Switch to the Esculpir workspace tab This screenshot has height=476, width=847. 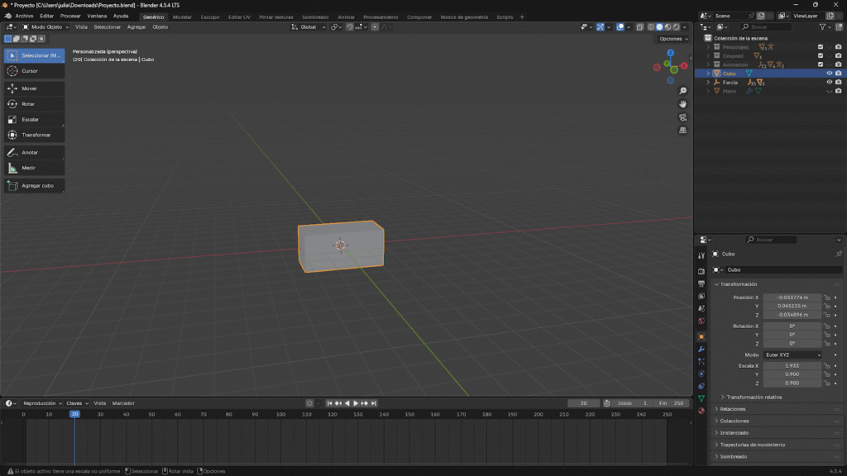tap(210, 17)
